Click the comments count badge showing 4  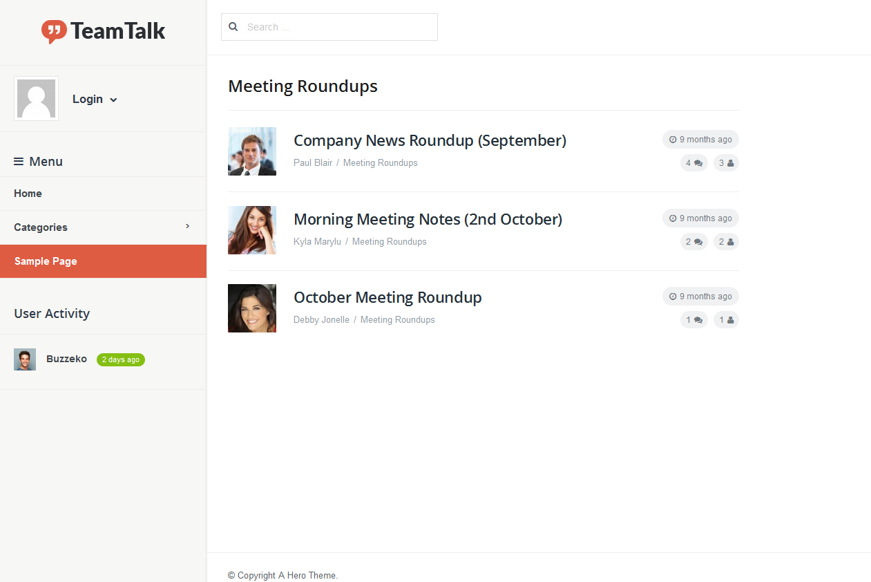pyautogui.click(x=693, y=163)
